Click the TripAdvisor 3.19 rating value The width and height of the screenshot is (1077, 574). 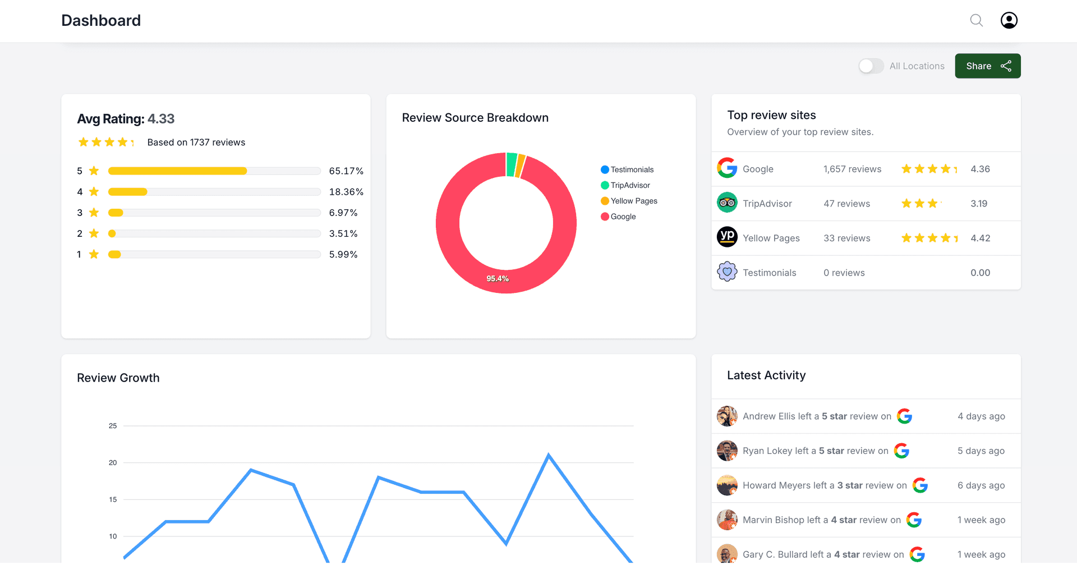tap(979, 204)
